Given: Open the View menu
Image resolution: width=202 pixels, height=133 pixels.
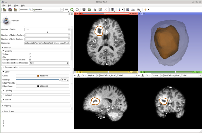Looking at the screenshot, I should (x=16, y=5).
